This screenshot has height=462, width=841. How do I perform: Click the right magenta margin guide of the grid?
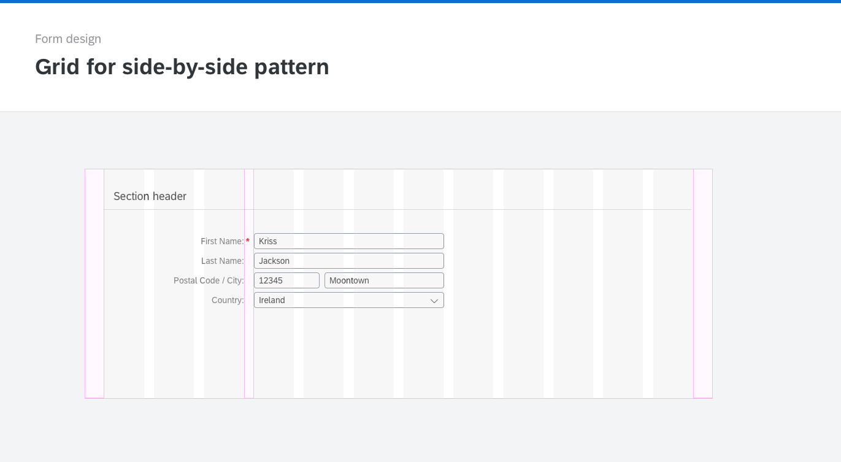click(x=702, y=282)
